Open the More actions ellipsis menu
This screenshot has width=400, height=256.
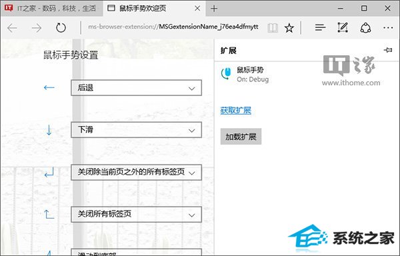388,27
